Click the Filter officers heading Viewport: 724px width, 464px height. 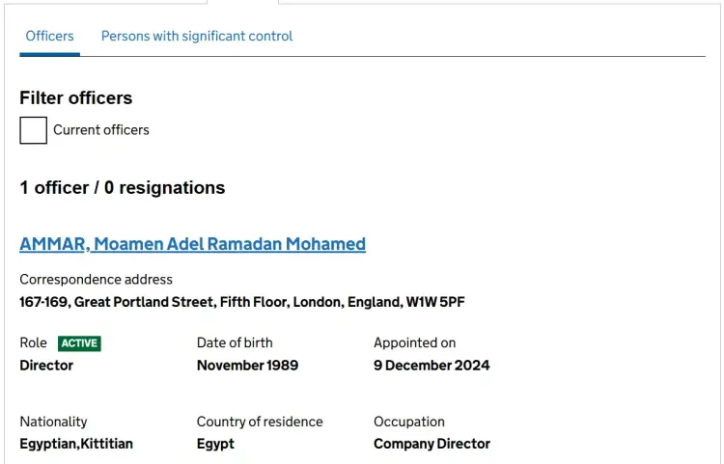tap(75, 97)
